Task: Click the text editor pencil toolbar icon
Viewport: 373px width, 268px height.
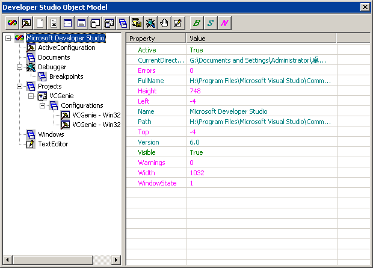Action: click(x=178, y=23)
